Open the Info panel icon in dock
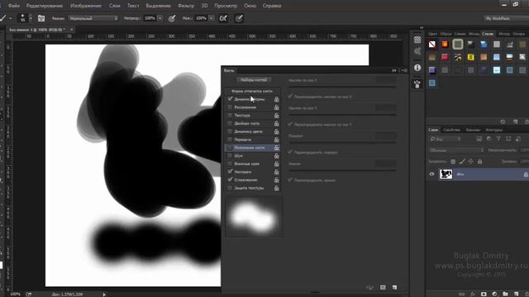Image resolution: width=529 pixels, height=297 pixels. click(417, 68)
